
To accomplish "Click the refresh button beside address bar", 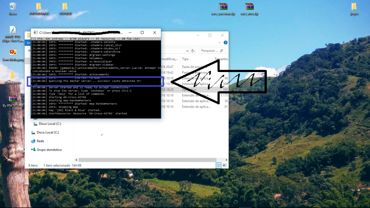I will (193, 51).
